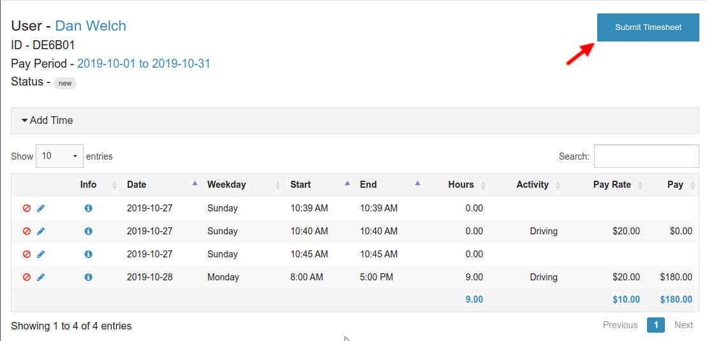Edit the 10:40 AM Driving entry
This screenshot has height=341, width=707.
pos(41,231)
